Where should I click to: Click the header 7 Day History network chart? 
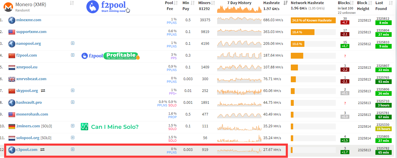239,9
